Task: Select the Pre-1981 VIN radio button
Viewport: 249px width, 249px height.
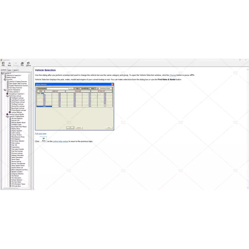Action: tap(80, 88)
